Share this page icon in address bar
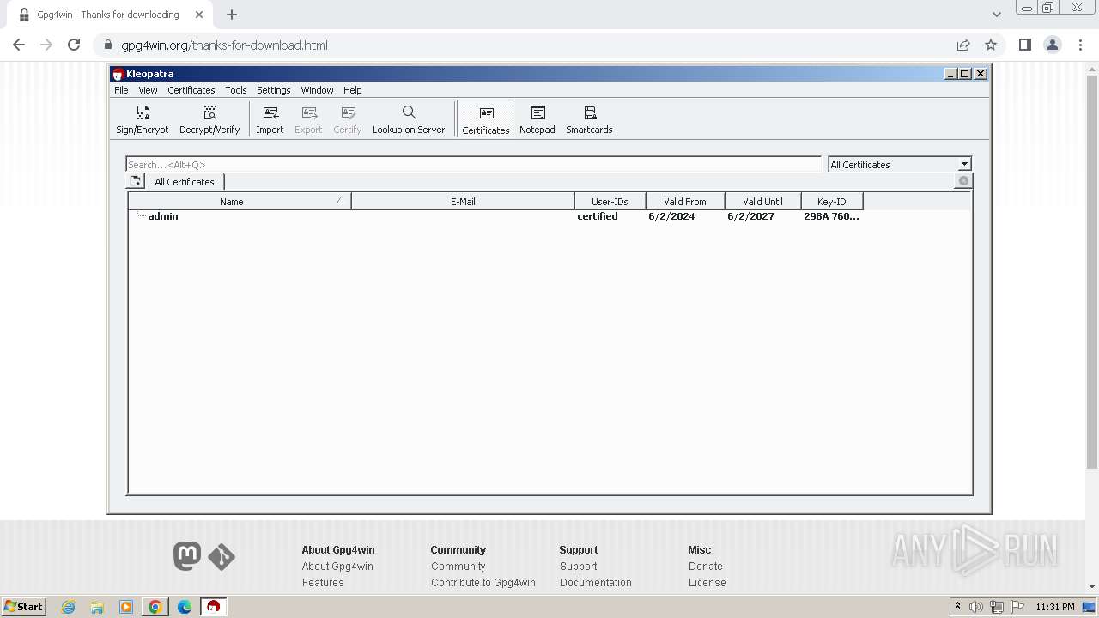 tap(963, 45)
